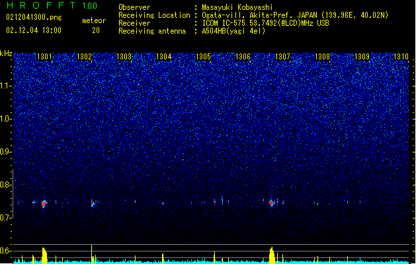Click the tall yellow intensity spike at 1302
The height and width of the screenshot is (264, 416).
[x=91, y=254]
